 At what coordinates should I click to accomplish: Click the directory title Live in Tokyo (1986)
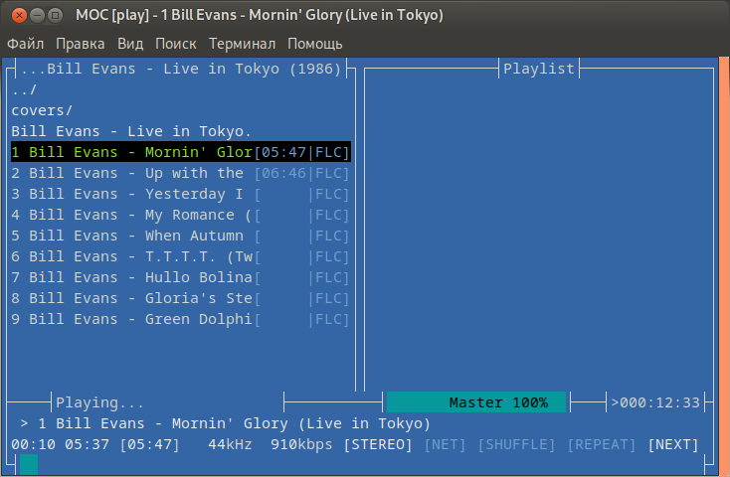(x=181, y=69)
